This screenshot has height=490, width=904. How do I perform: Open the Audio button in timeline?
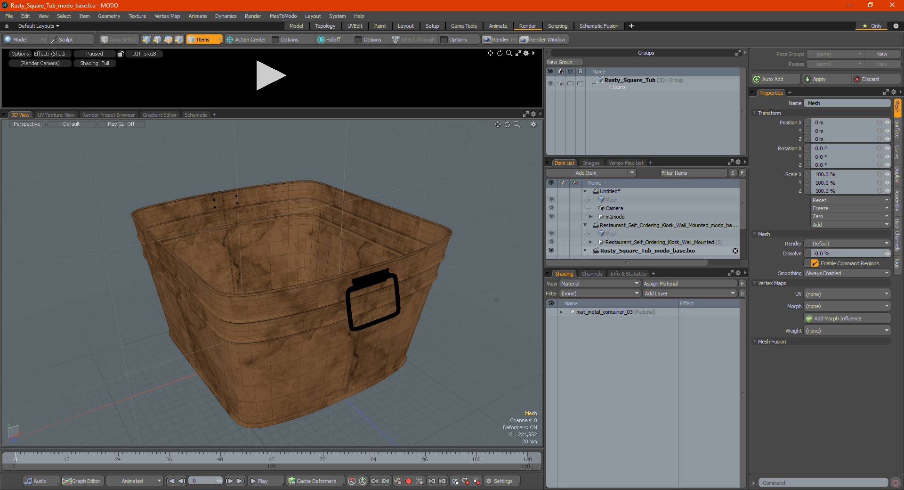(x=41, y=481)
